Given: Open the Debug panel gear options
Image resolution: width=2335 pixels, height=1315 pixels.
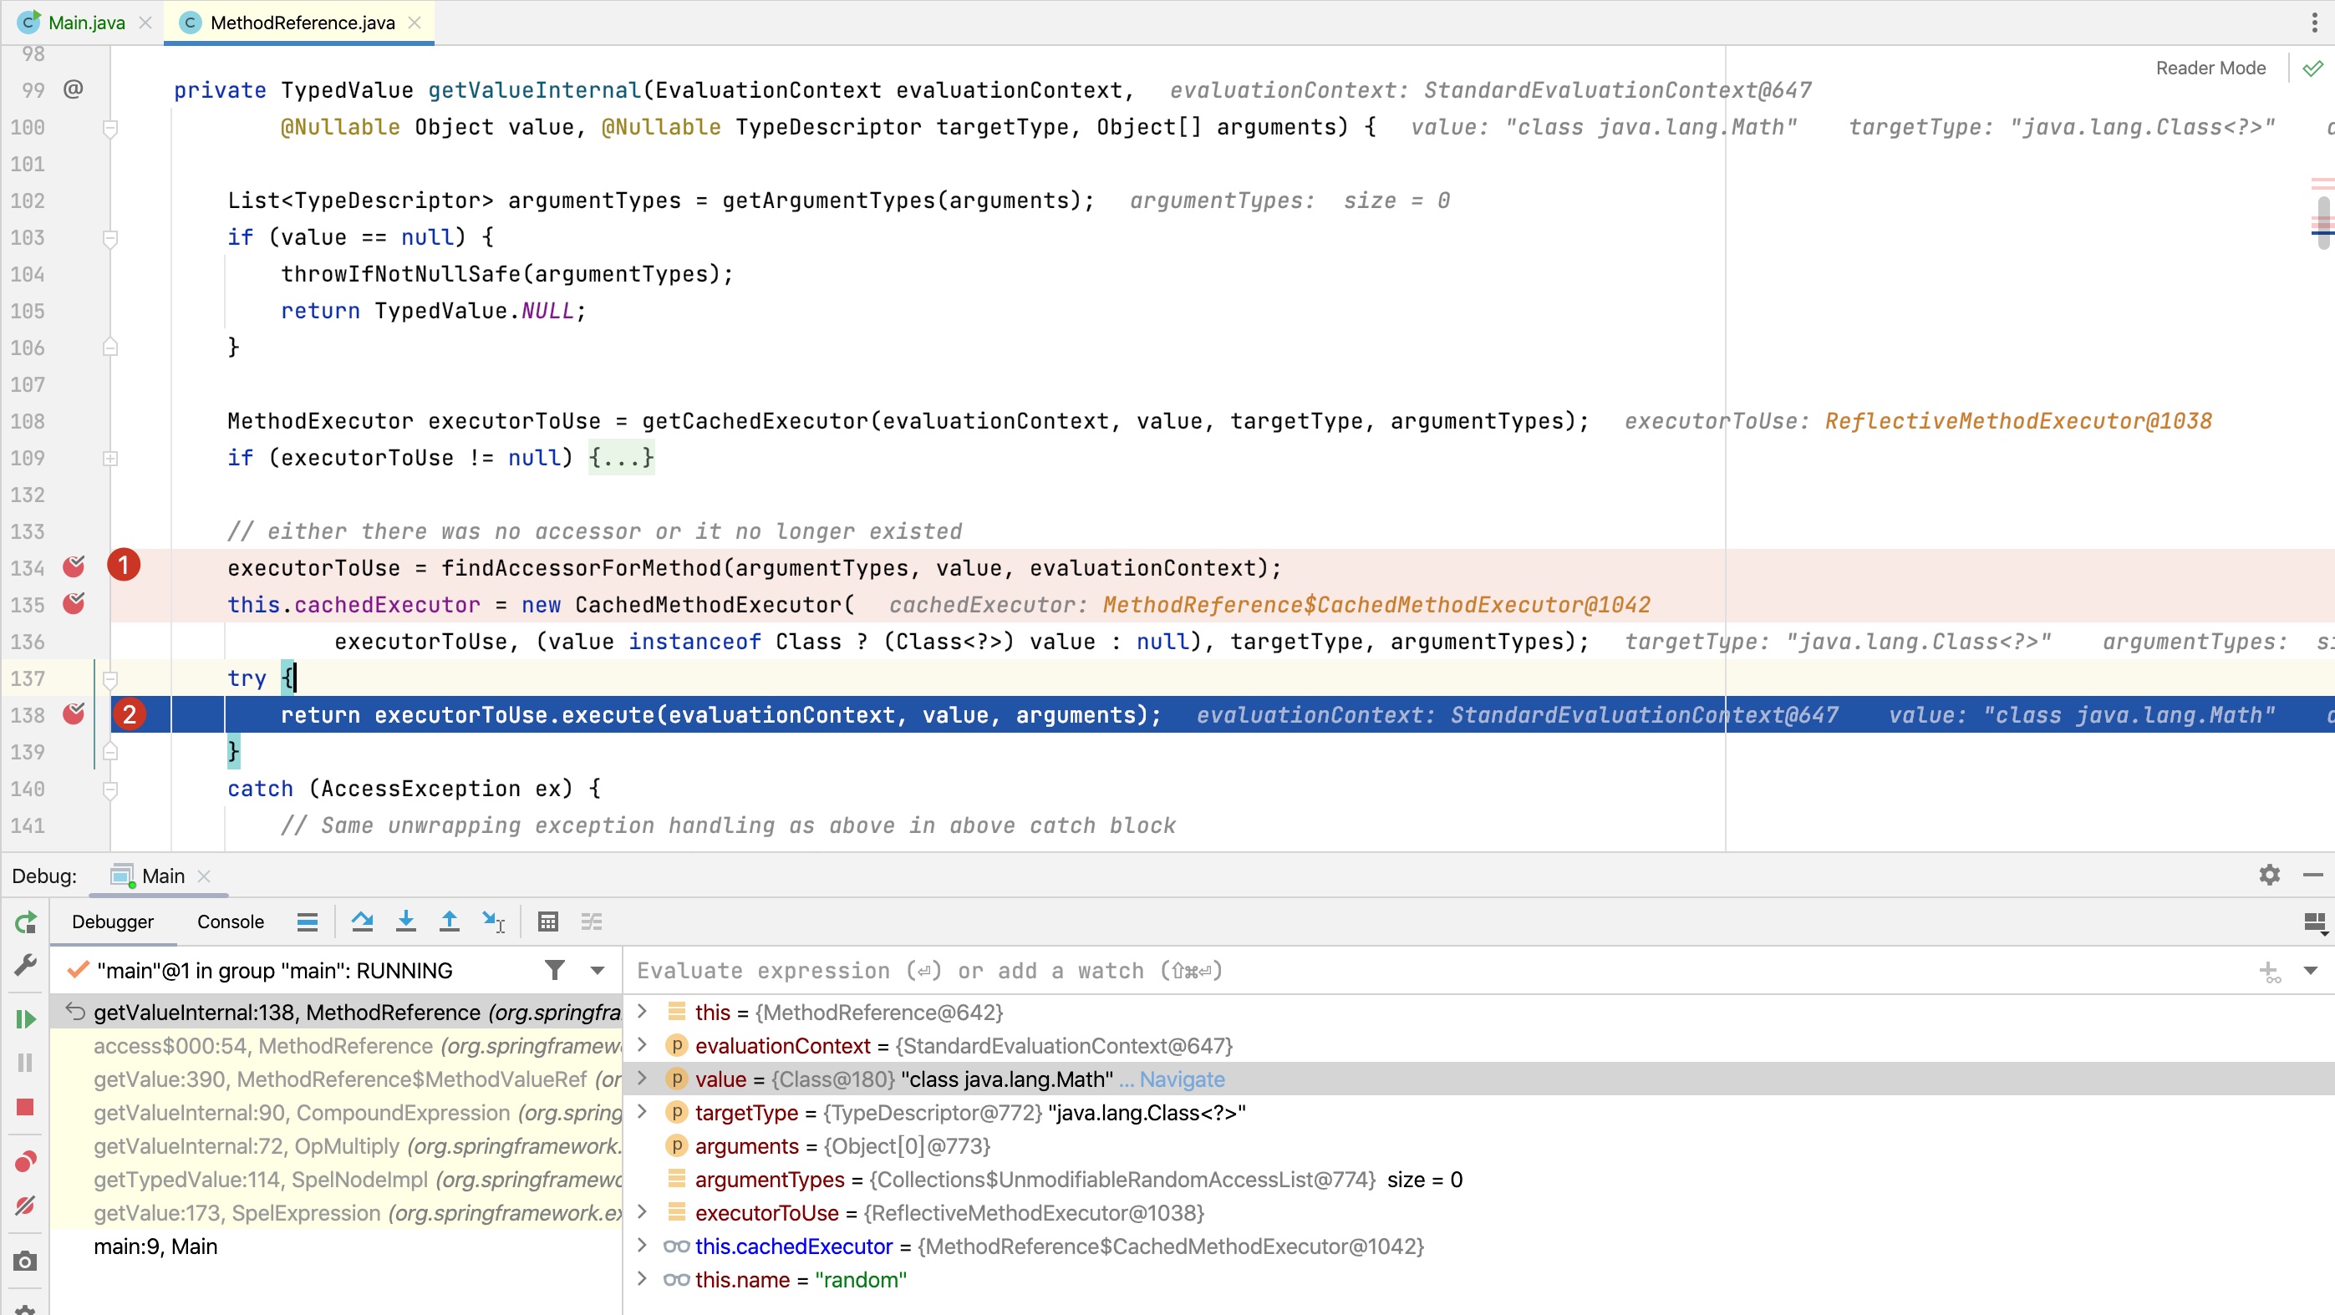Looking at the screenshot, I should [x=2270, y=876].
